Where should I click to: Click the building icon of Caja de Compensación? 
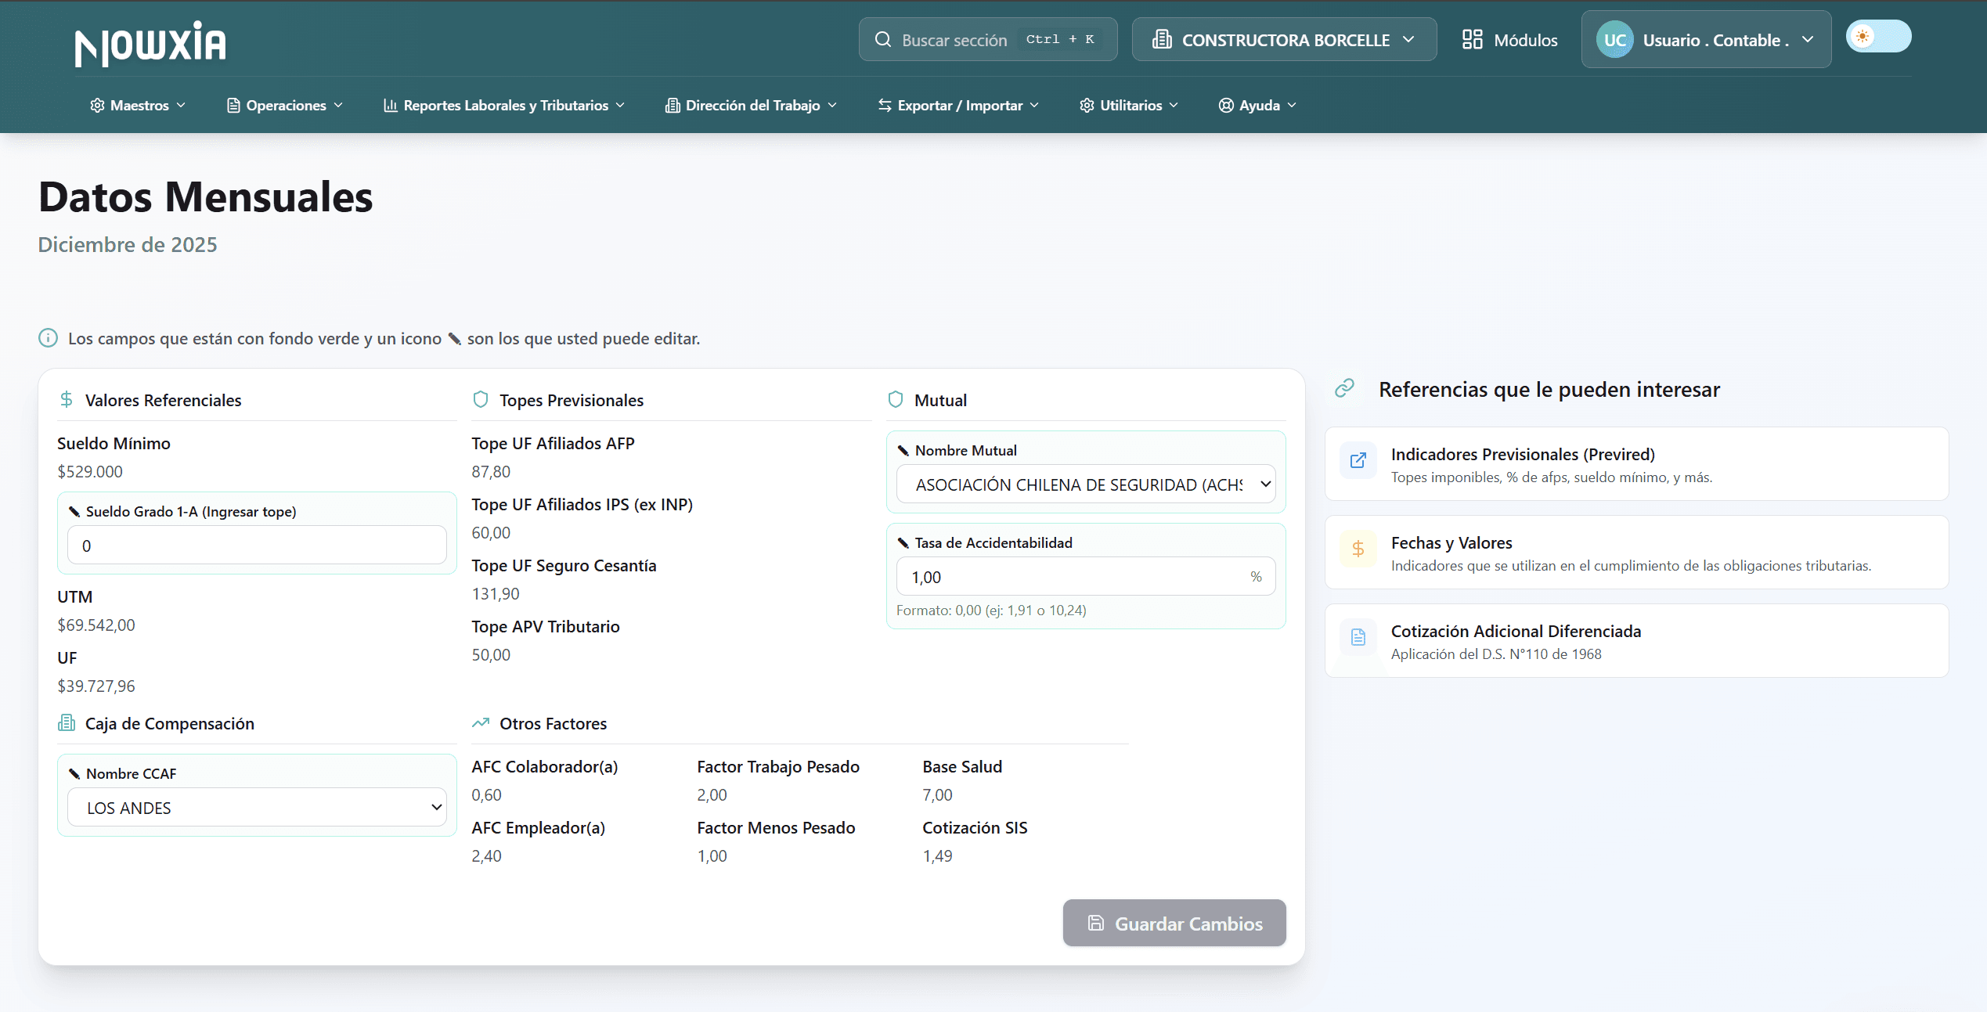pos(67,722)
